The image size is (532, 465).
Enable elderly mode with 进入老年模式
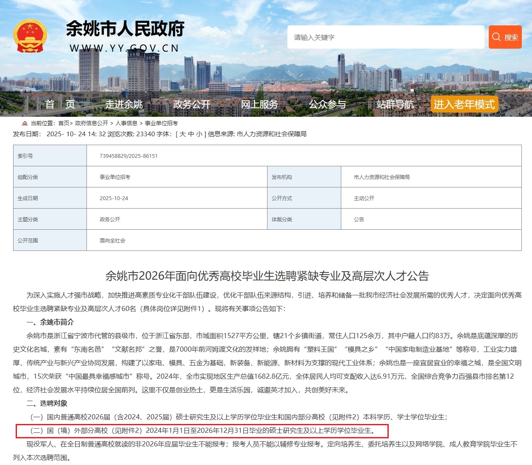(464, 104)
